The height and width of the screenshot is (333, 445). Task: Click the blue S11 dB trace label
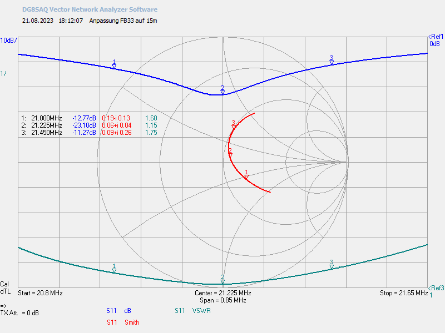tap(118, 311)
